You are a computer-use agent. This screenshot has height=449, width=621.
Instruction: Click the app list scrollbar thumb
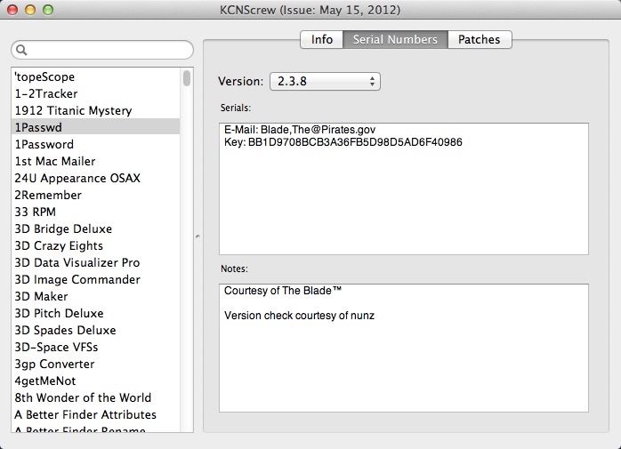(187, 77)
